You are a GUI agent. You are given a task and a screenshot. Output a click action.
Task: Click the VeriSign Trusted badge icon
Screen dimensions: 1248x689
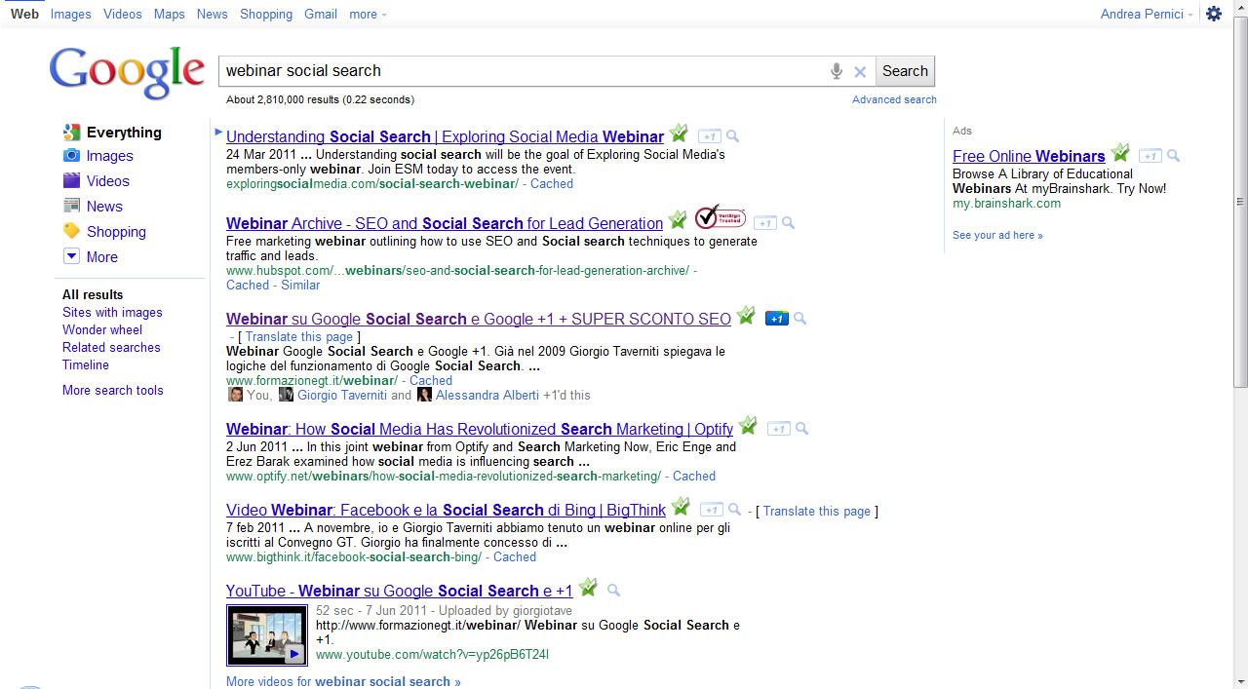[721, 217]
